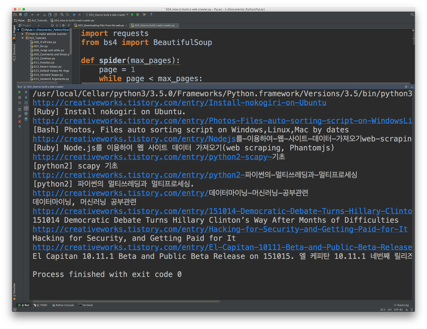Click the 024 web crawler file breadcrumb
This screenshot has height=329, width=427.
pos(73,20)
